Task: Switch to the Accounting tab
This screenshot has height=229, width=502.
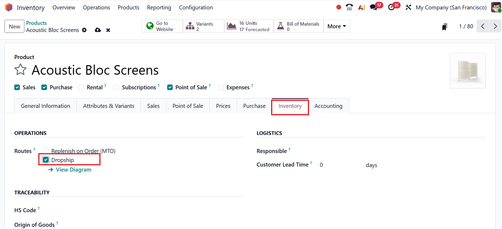Action: coord(328,106)
